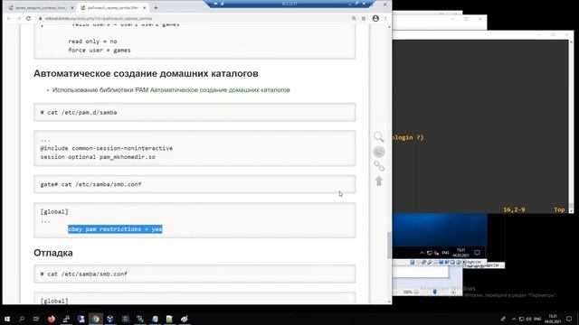
Task: Click the host taskbar network tray icon
Action: pos(521,319)
